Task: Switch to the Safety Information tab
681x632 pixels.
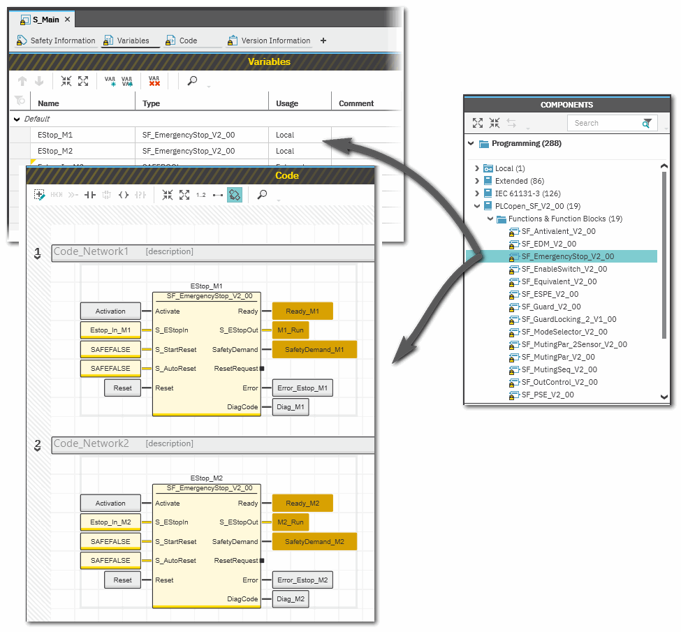Action: tap(56, 41)
